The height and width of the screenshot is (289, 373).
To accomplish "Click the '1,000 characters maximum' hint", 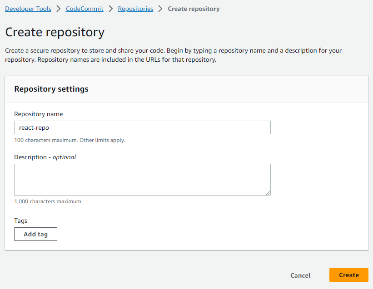I will pyautogui.click(x=48, y=201).
